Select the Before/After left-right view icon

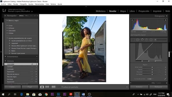click(x=47, y=87)
